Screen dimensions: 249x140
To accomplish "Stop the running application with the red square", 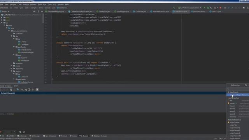I will coord(221,8).
